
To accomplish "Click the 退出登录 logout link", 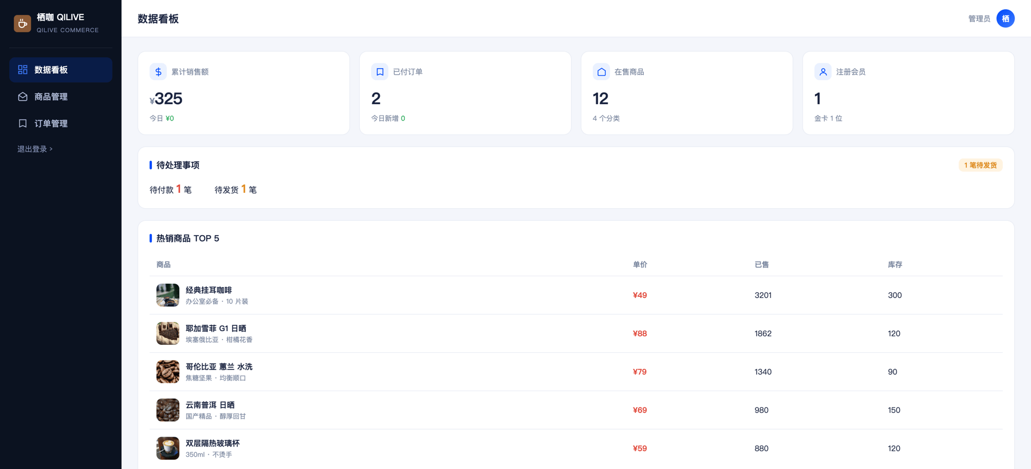I will [x=35, y=149].
